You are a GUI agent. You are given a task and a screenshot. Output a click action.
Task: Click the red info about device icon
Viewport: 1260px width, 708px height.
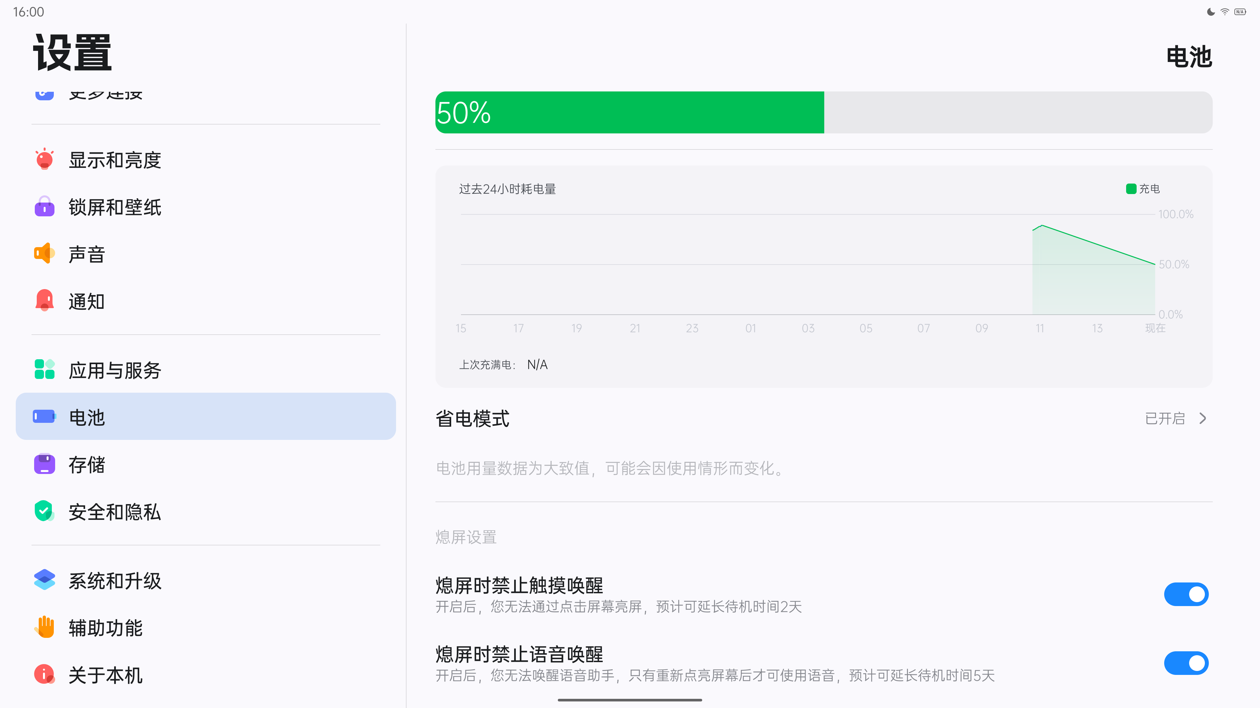pos(45,674)
